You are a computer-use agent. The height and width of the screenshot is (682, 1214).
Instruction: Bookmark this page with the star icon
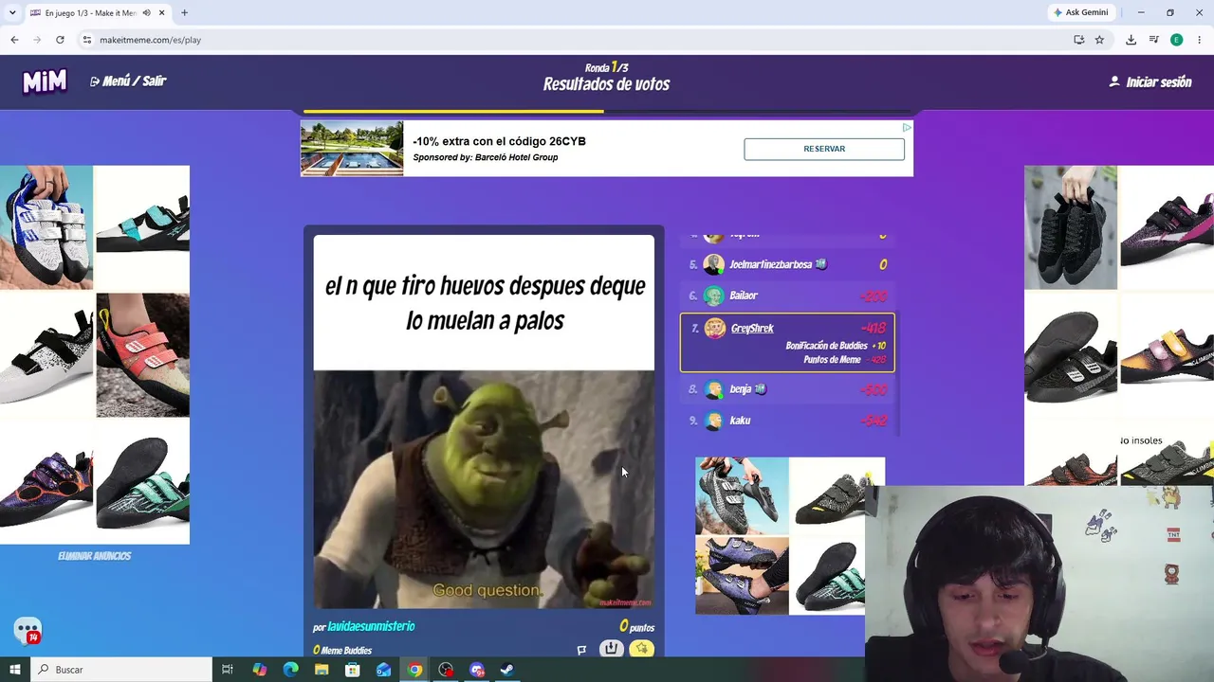click(1099, 40)
